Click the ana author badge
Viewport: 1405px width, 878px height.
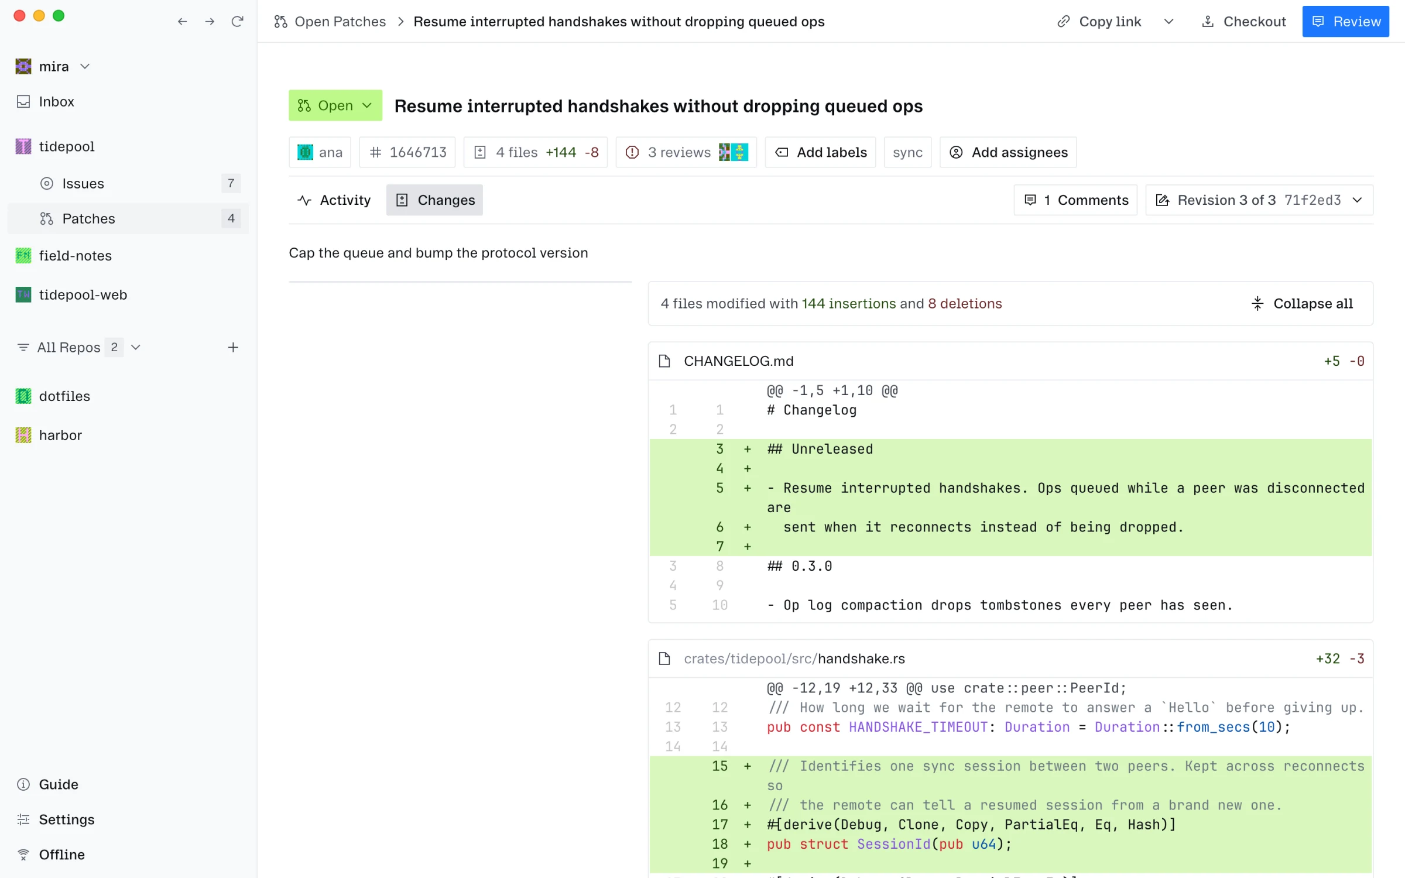coord(320,152)
